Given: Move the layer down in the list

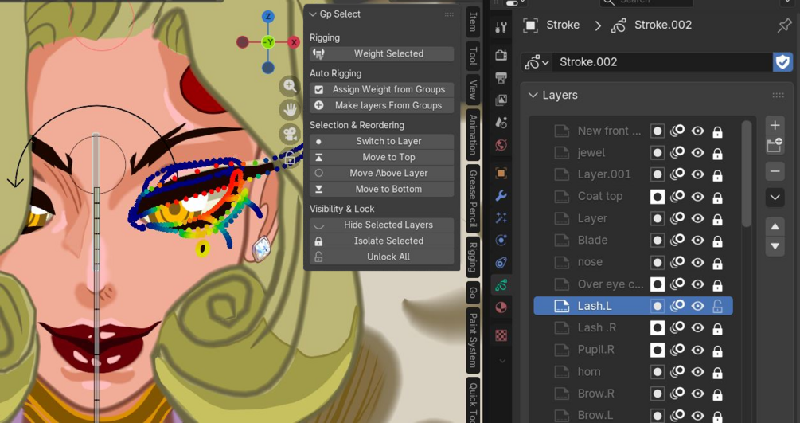Looking at the screenshot, I should click(775, 246).
